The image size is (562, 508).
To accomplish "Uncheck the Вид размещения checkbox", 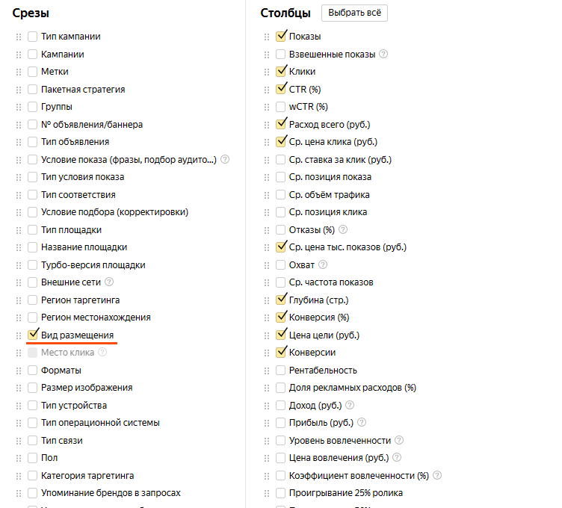I will click(33, 335).
